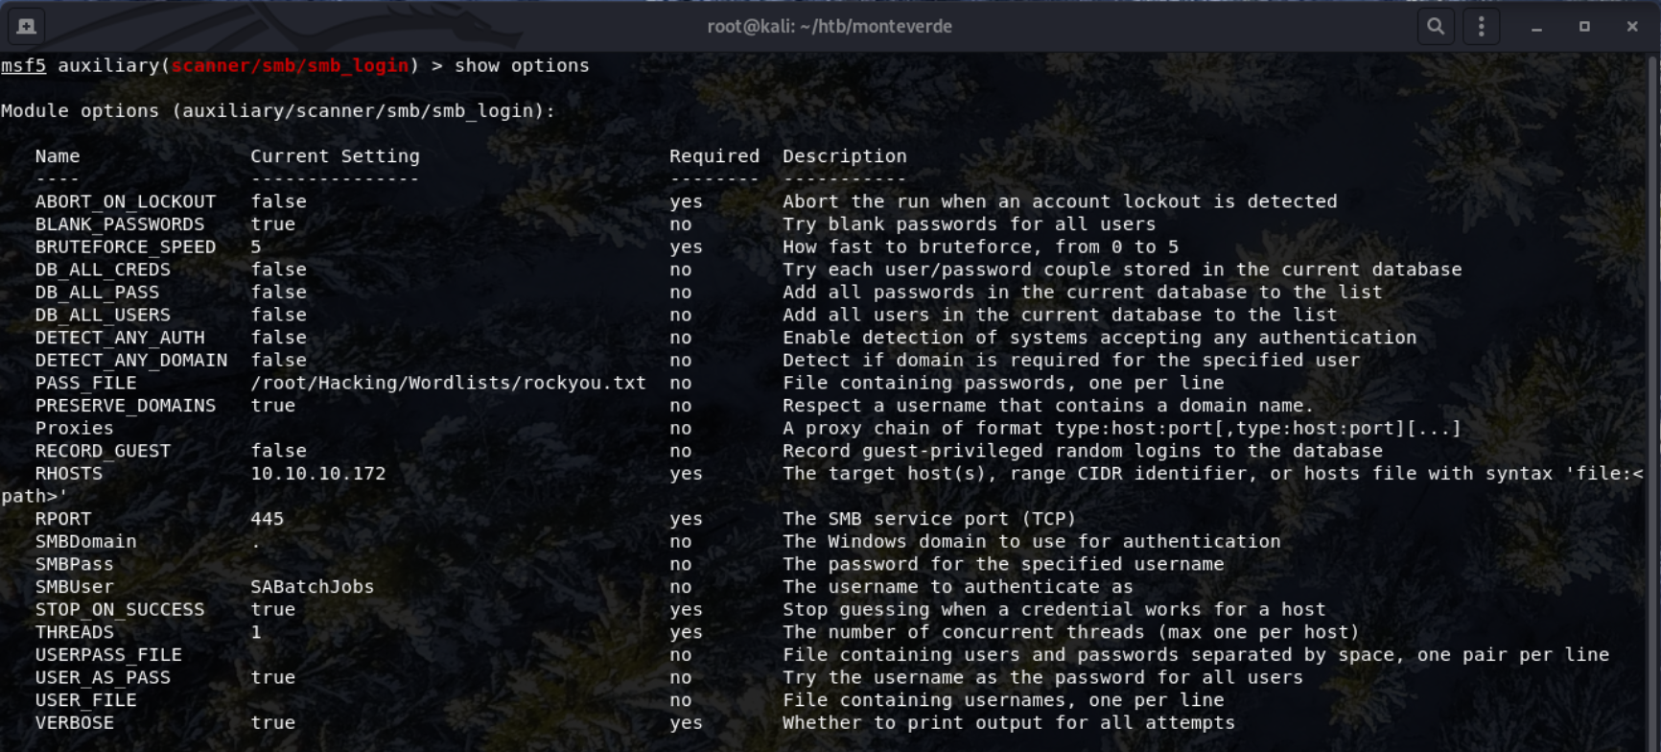Select the RHOSTS option name
Screen dimensions: 1661x752
(69, 473)
